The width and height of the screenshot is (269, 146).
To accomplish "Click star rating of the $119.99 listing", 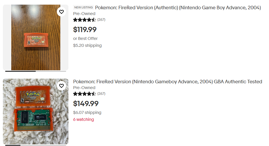I will (84, 20).
